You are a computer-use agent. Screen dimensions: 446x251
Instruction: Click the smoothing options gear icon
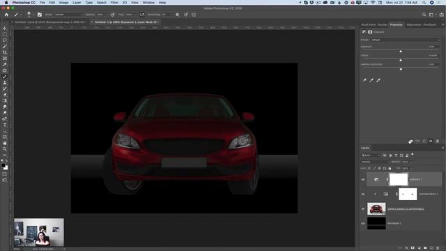[x=178, y=15]
